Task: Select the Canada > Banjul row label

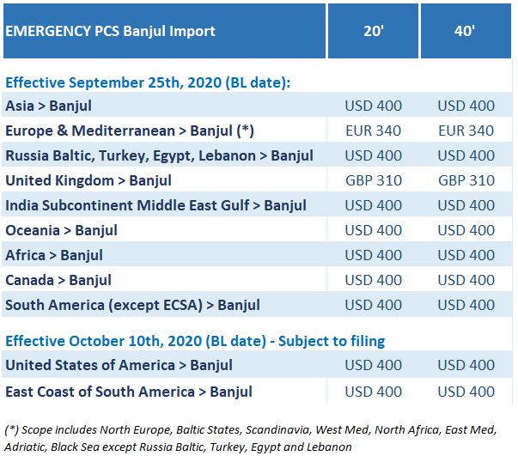Action: pyautogui.click(x=58, y=280)
